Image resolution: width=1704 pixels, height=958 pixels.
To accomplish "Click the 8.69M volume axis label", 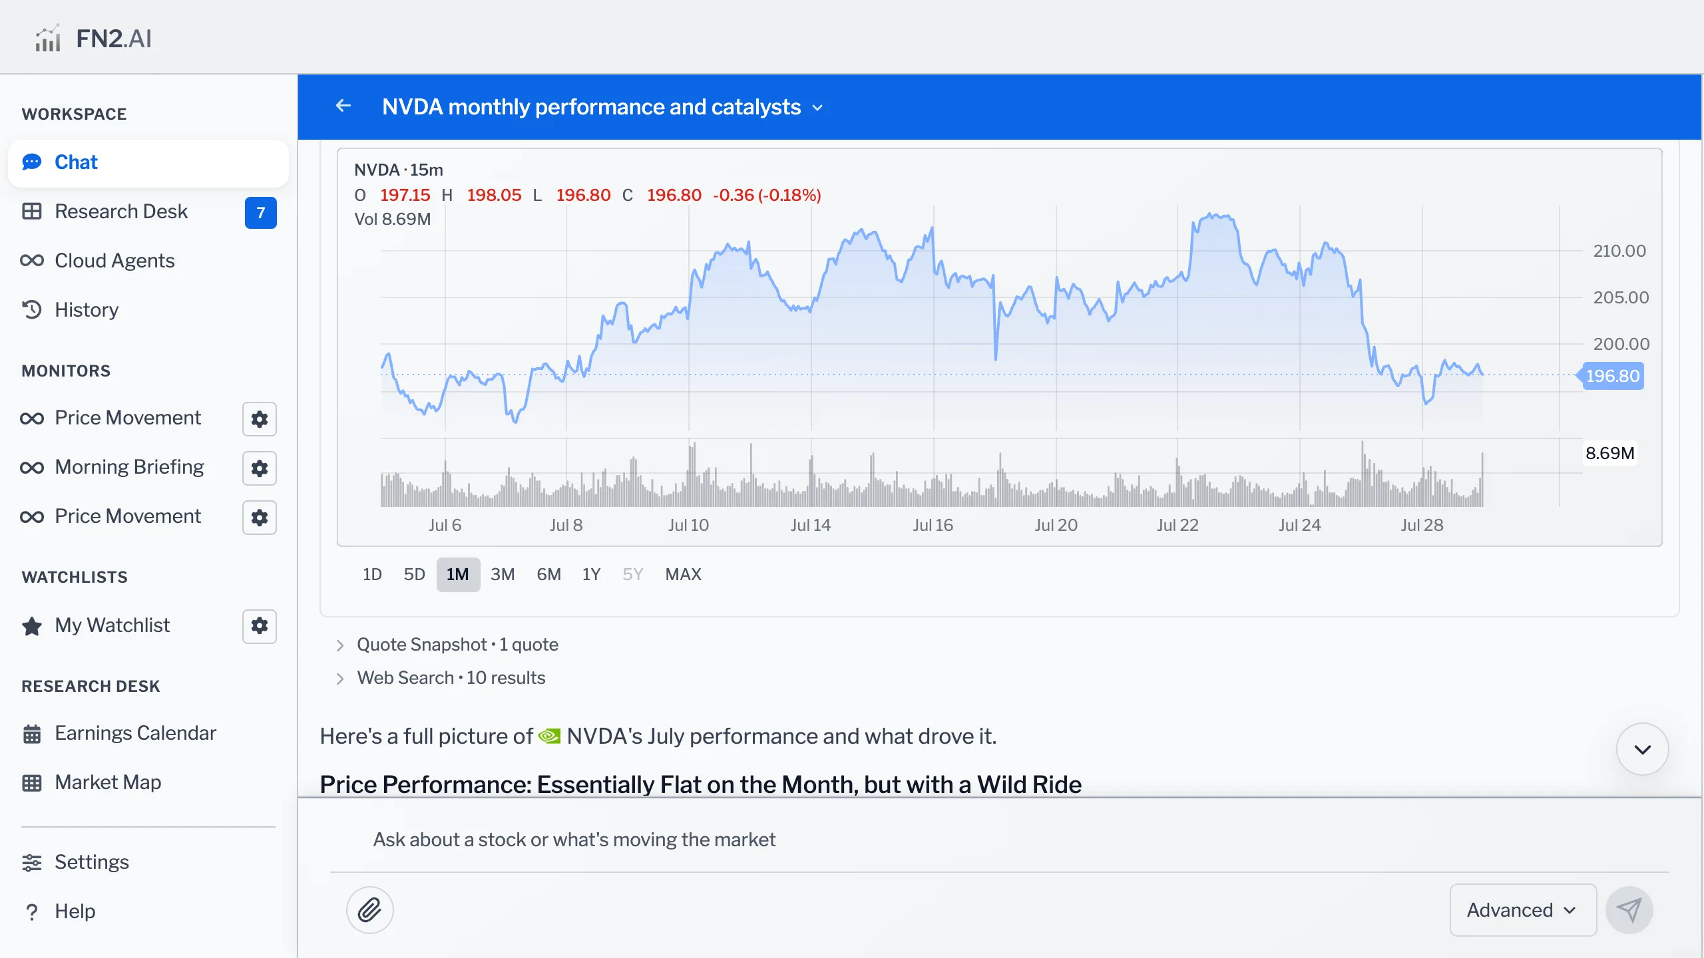I will 1609,454.
